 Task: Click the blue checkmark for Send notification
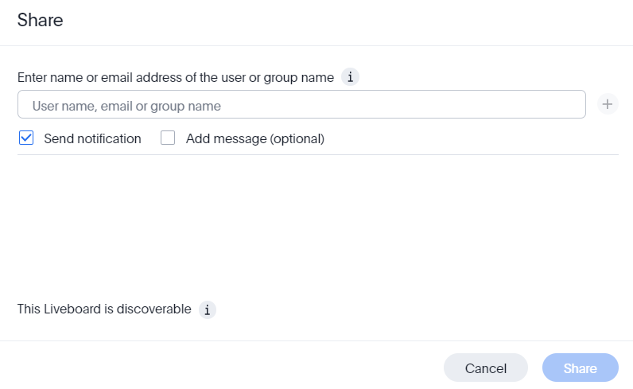point(26,138)
